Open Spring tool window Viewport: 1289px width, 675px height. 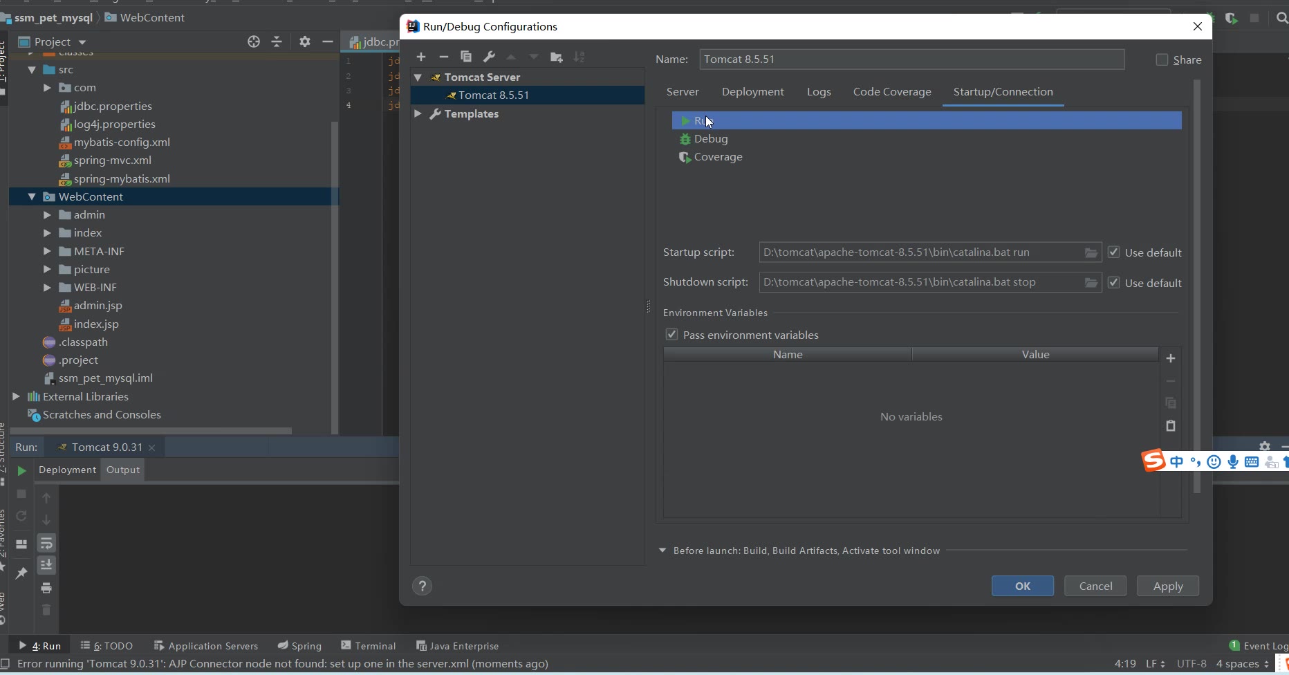[299, 646]
